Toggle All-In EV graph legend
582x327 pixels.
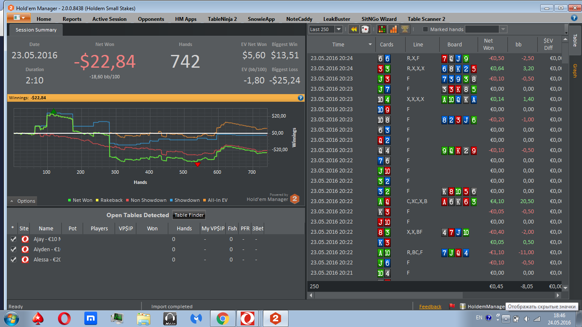(x=215, y=200)
